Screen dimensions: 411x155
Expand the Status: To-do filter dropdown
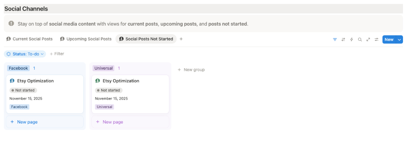coord(25,54)
